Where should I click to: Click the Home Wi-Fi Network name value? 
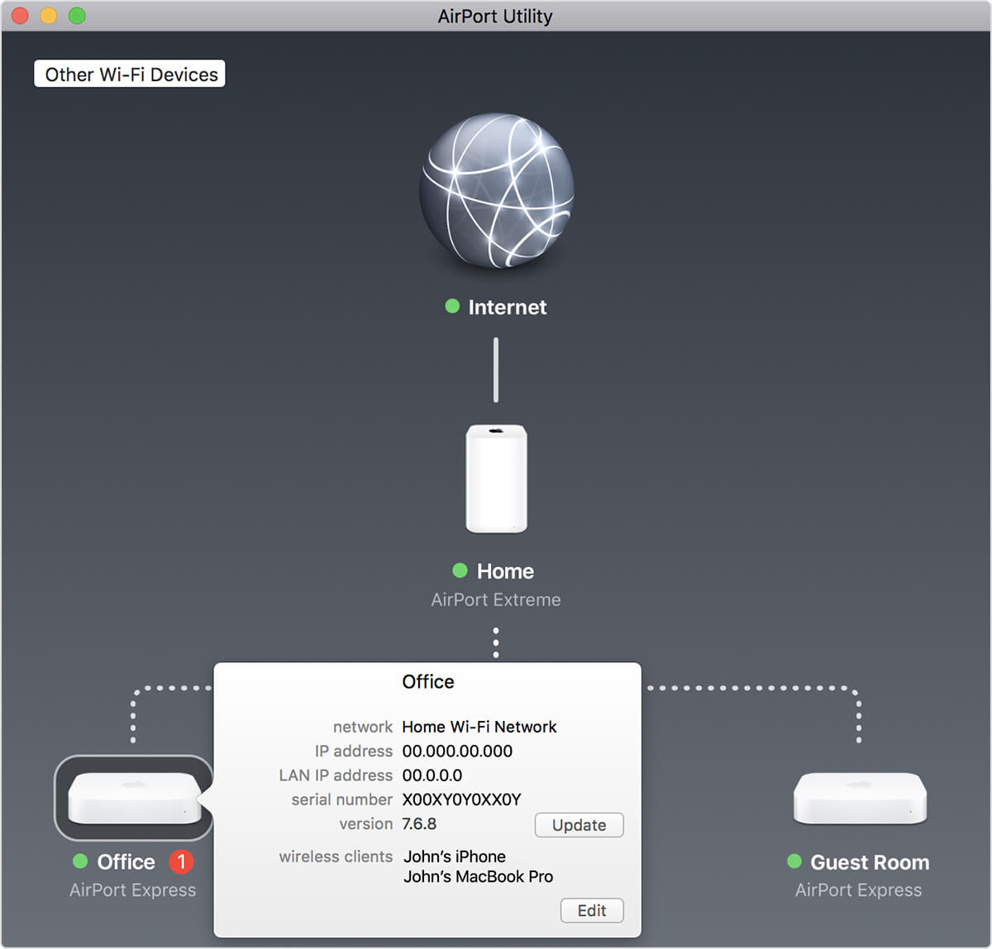[x=479, y=727]
